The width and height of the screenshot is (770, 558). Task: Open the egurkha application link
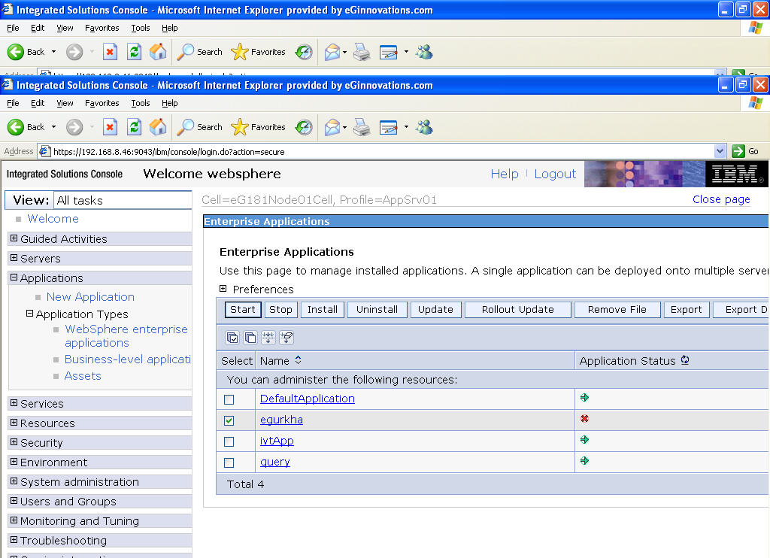pos(281,420)
